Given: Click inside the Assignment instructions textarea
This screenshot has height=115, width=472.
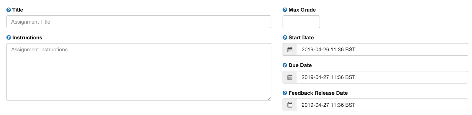Looking at the screenshot, I should (139, 72).
